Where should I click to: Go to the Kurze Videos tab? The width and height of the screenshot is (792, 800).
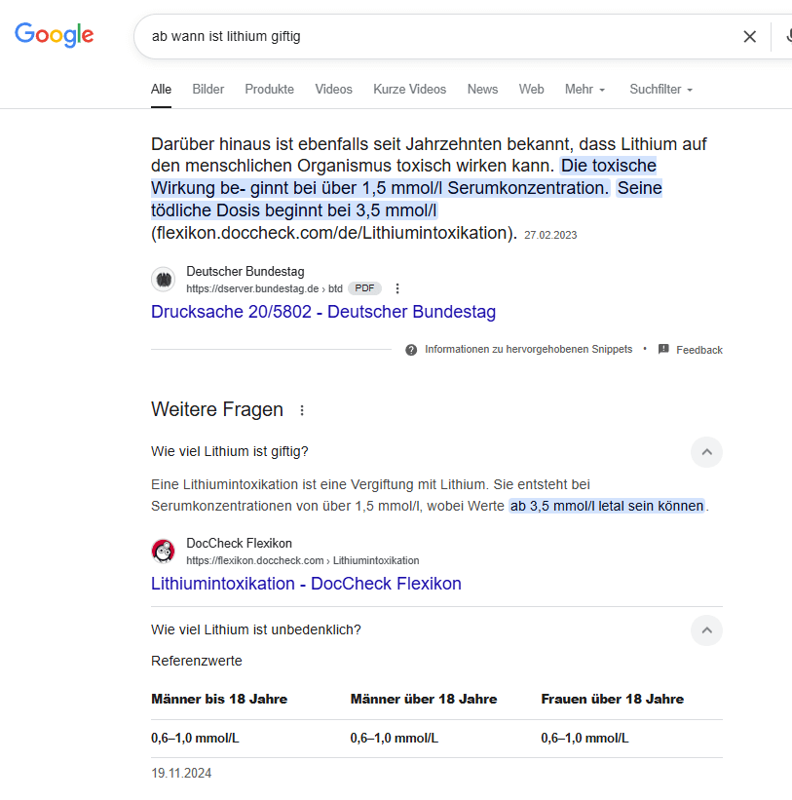point(409,89)
